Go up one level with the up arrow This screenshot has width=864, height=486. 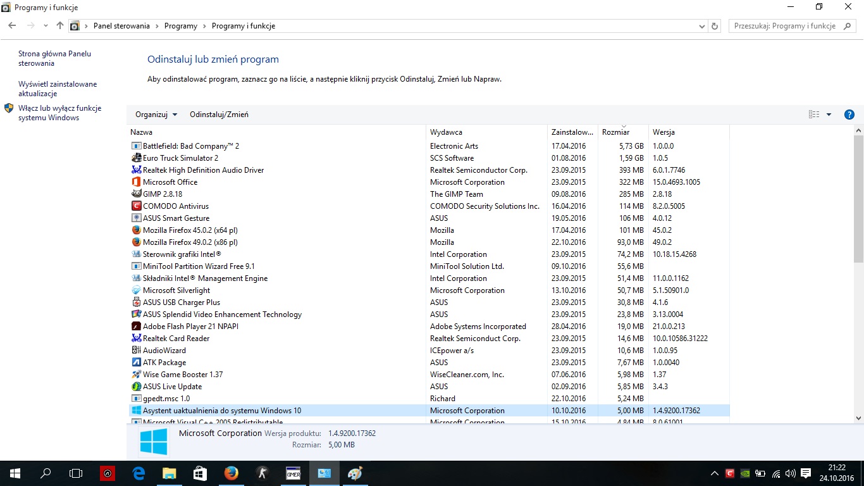pos(60,26)
